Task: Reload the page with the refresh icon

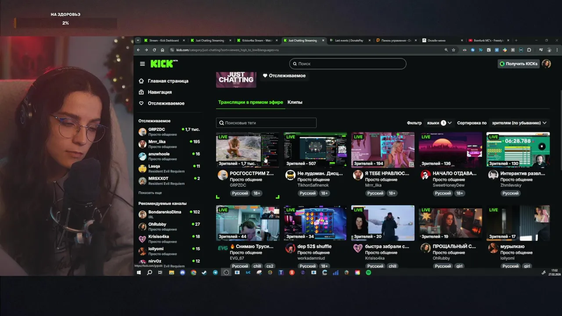Action: coord(155,50)
